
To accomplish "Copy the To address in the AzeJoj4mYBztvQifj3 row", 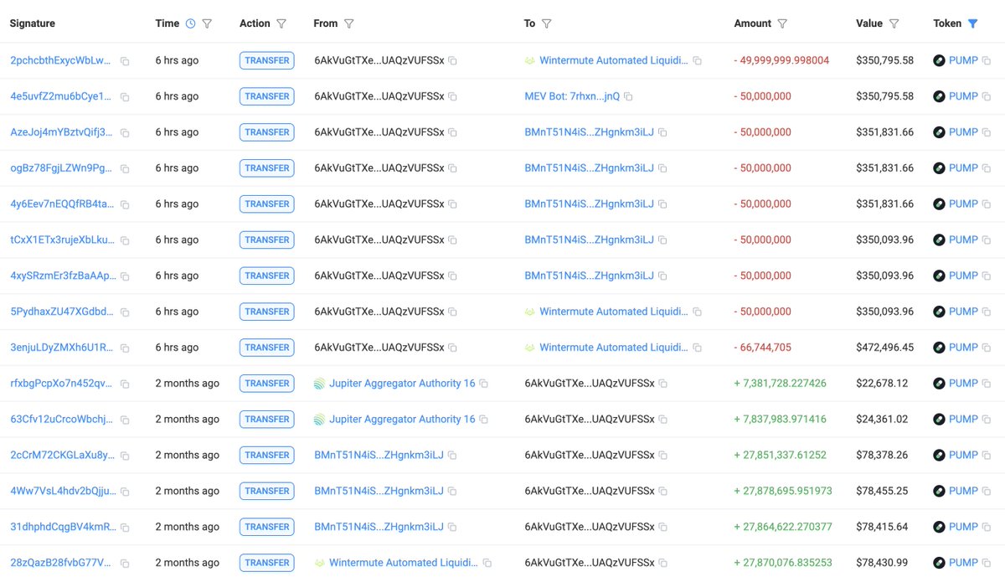I will coord(662,133).
